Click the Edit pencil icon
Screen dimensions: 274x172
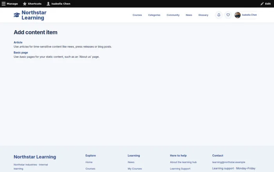click(x=262, y=4)
